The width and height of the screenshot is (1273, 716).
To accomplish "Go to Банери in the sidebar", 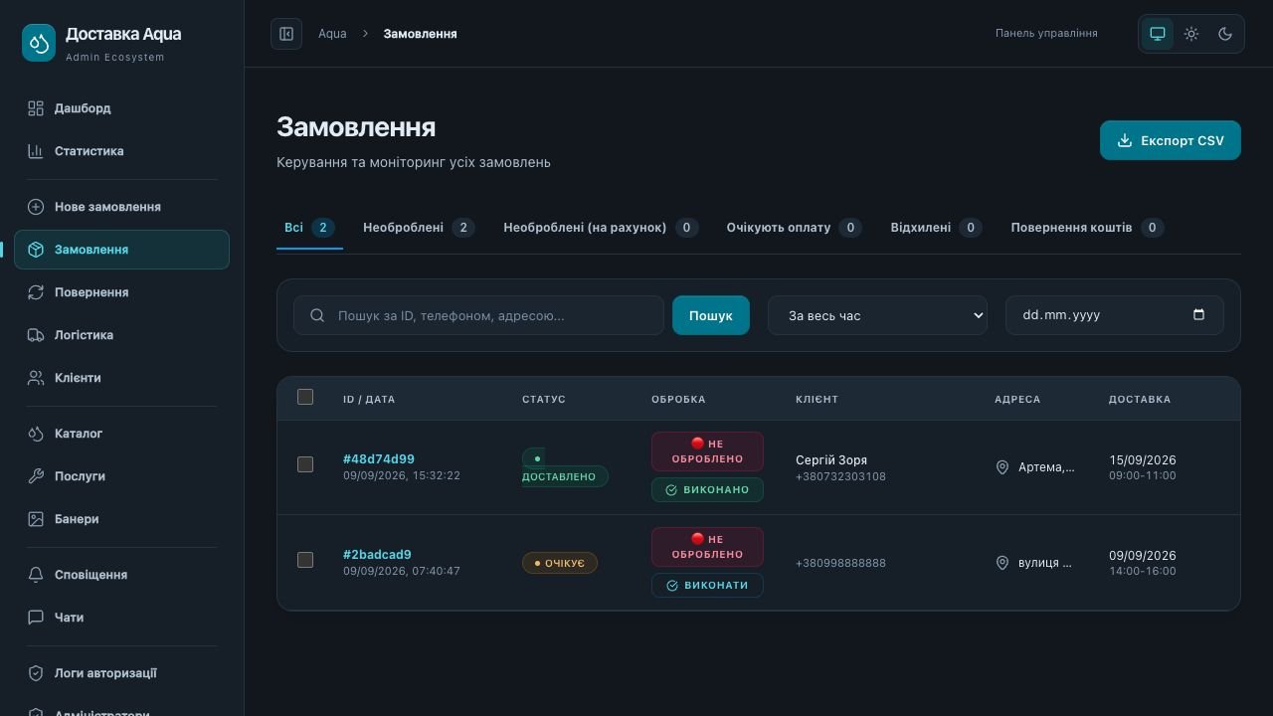I will pos(121,519).
